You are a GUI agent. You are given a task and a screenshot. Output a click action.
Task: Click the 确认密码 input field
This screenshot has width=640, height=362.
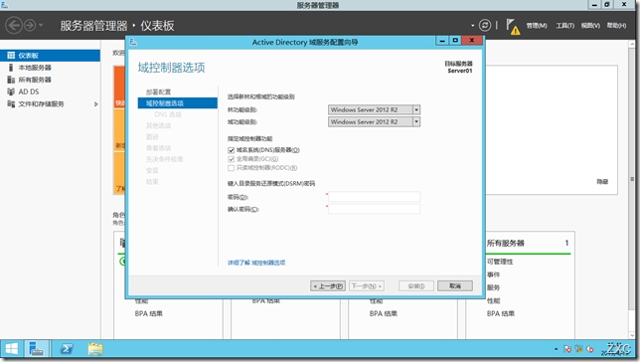click(374, 209)
